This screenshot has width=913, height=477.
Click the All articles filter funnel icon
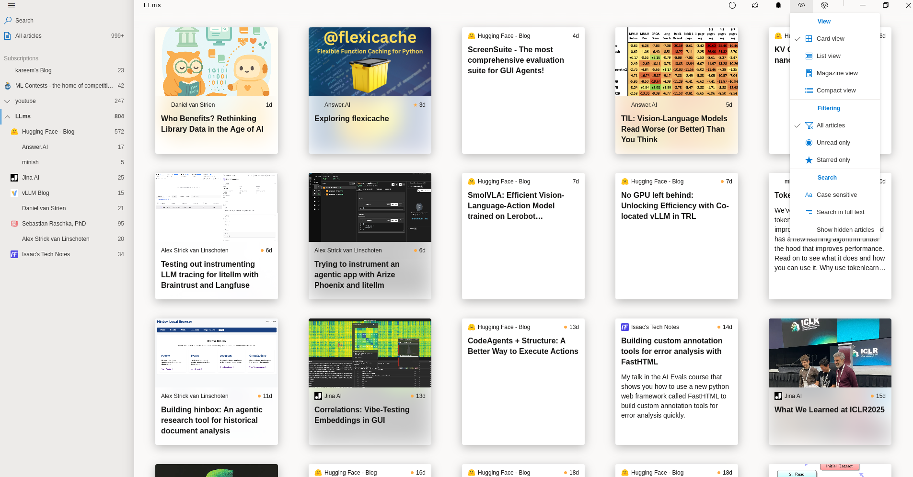(809, 125)
